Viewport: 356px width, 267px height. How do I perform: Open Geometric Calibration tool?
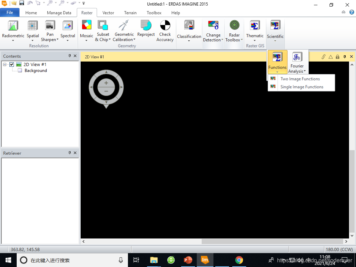(124, 31)
